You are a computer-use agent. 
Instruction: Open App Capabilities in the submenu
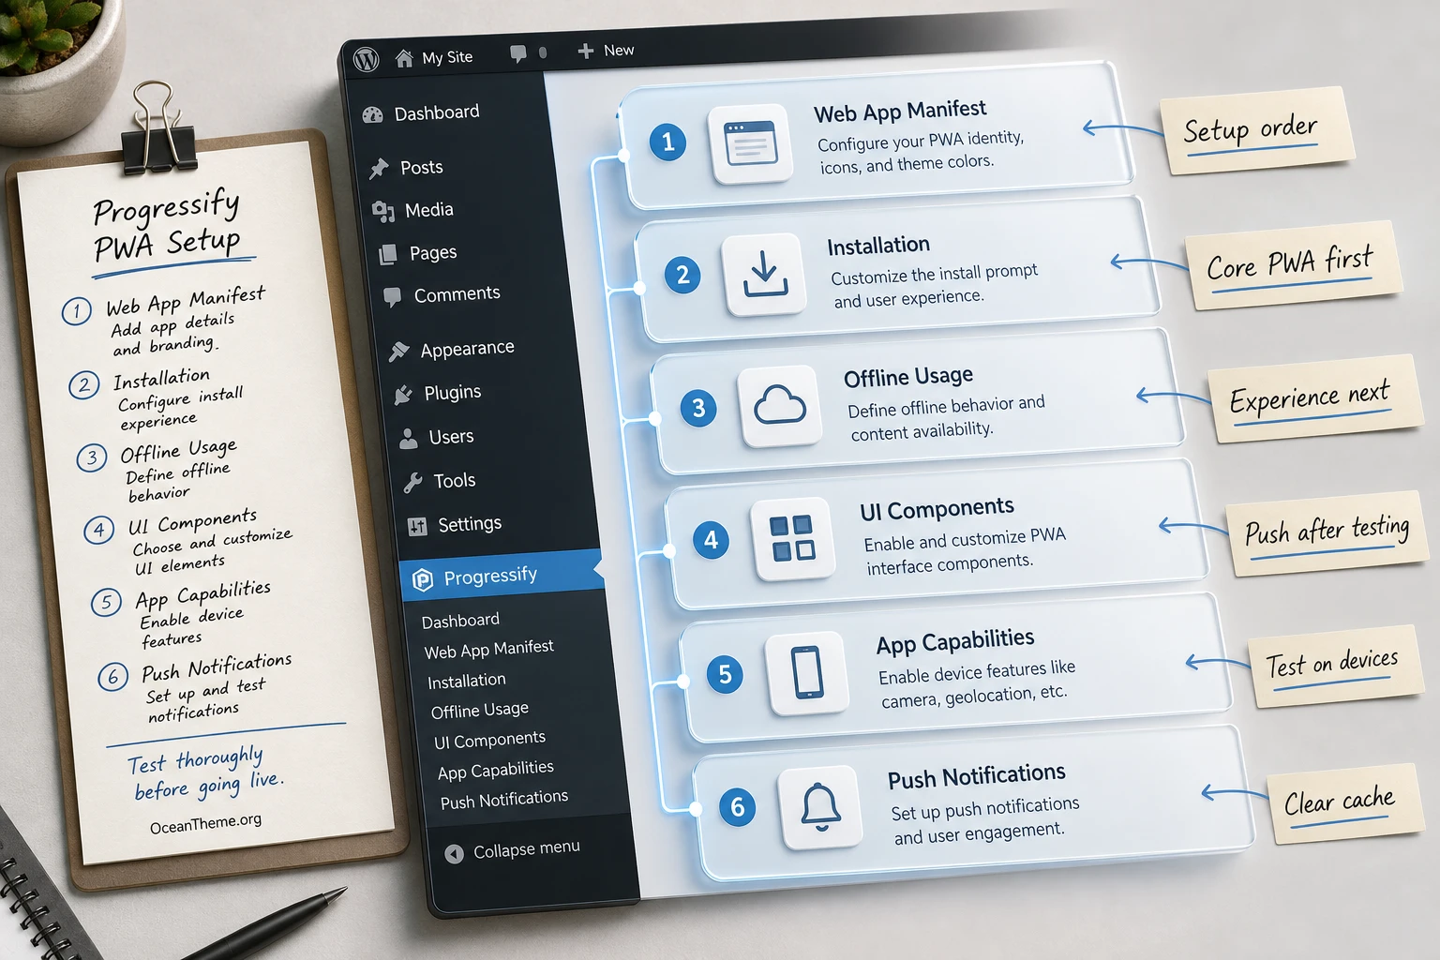click(496, 771)
